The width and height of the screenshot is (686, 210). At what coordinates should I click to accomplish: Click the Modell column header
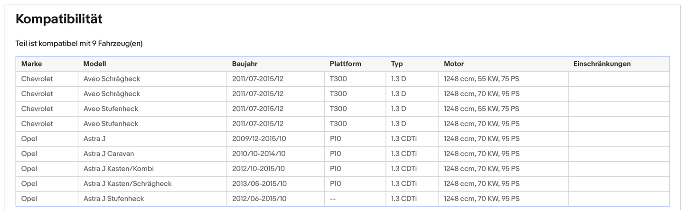[94, 64]
